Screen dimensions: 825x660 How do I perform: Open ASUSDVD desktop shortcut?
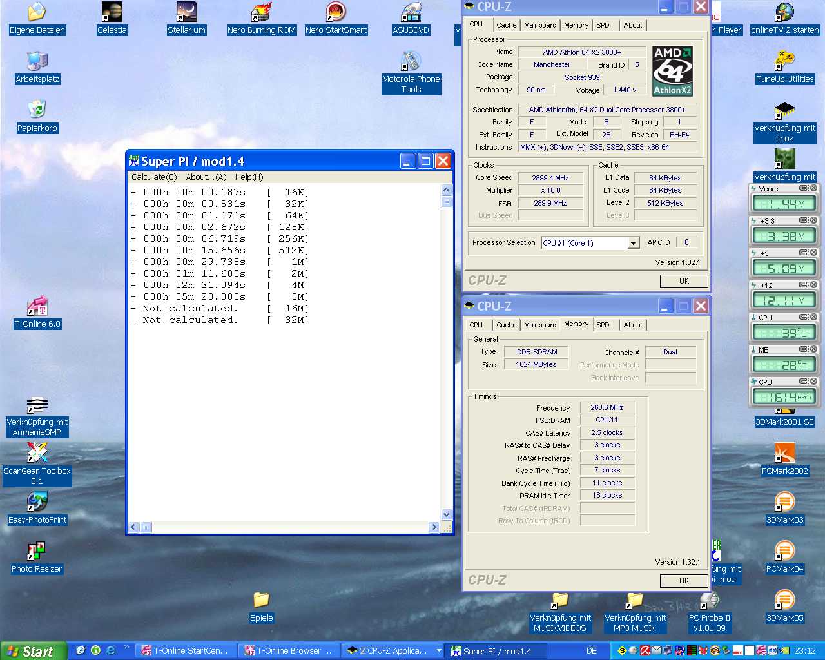411,18
